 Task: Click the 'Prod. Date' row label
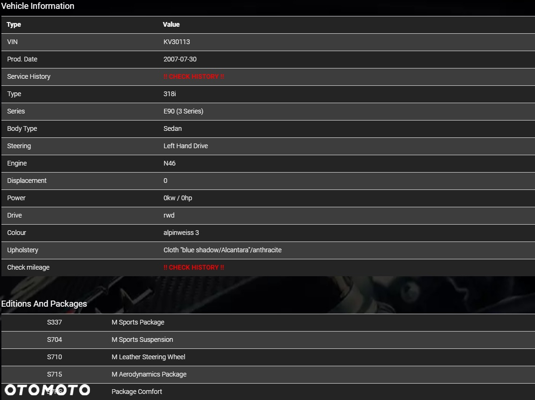coord(22,59)
